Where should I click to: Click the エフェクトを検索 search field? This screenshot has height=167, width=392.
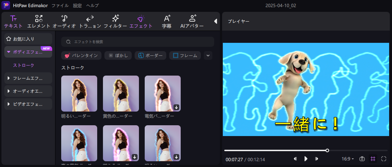(138, 42)
